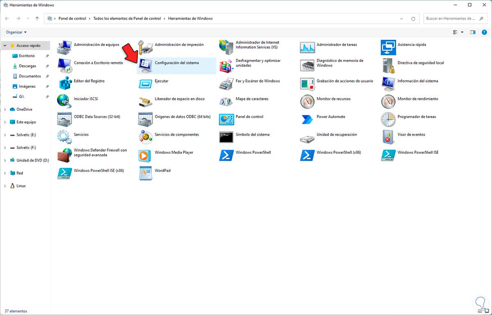The width and height of the screenshot is (492, 315).
Task: Expand the OneDrive tree node
Action: 5,110
